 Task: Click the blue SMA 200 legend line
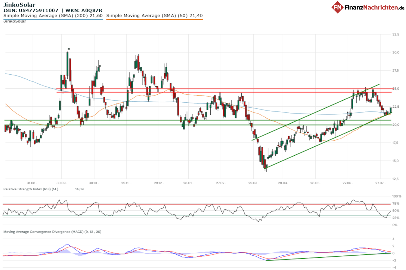[x=53, y=19]
